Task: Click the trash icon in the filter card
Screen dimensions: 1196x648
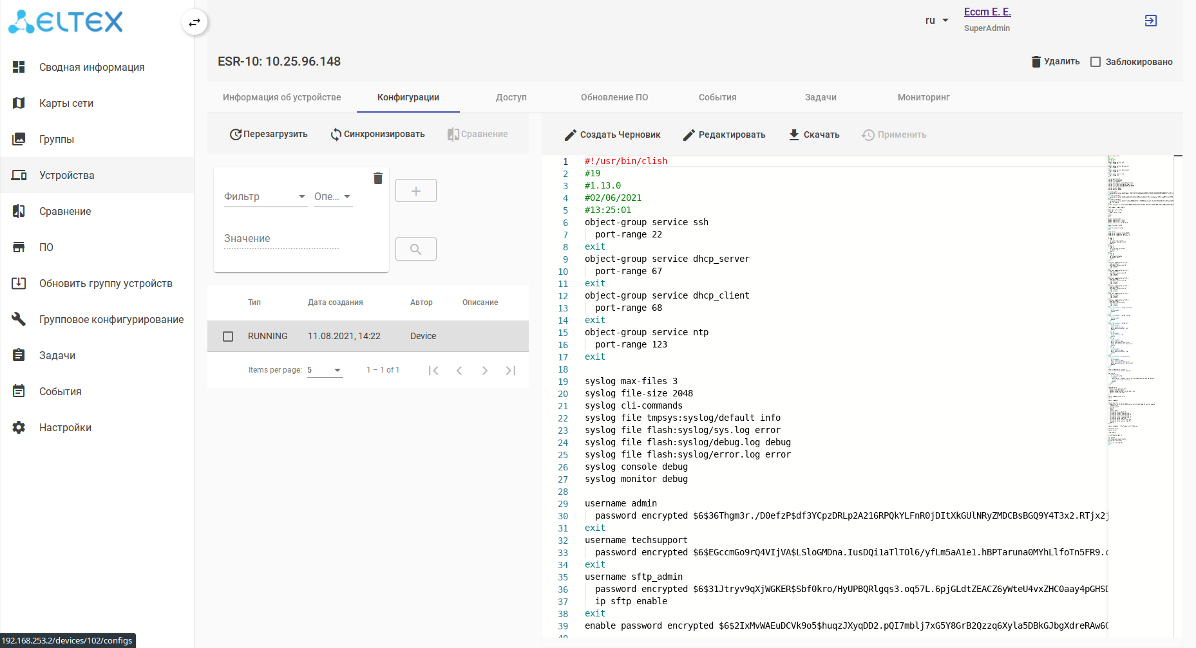Action: tap(378, 178)
